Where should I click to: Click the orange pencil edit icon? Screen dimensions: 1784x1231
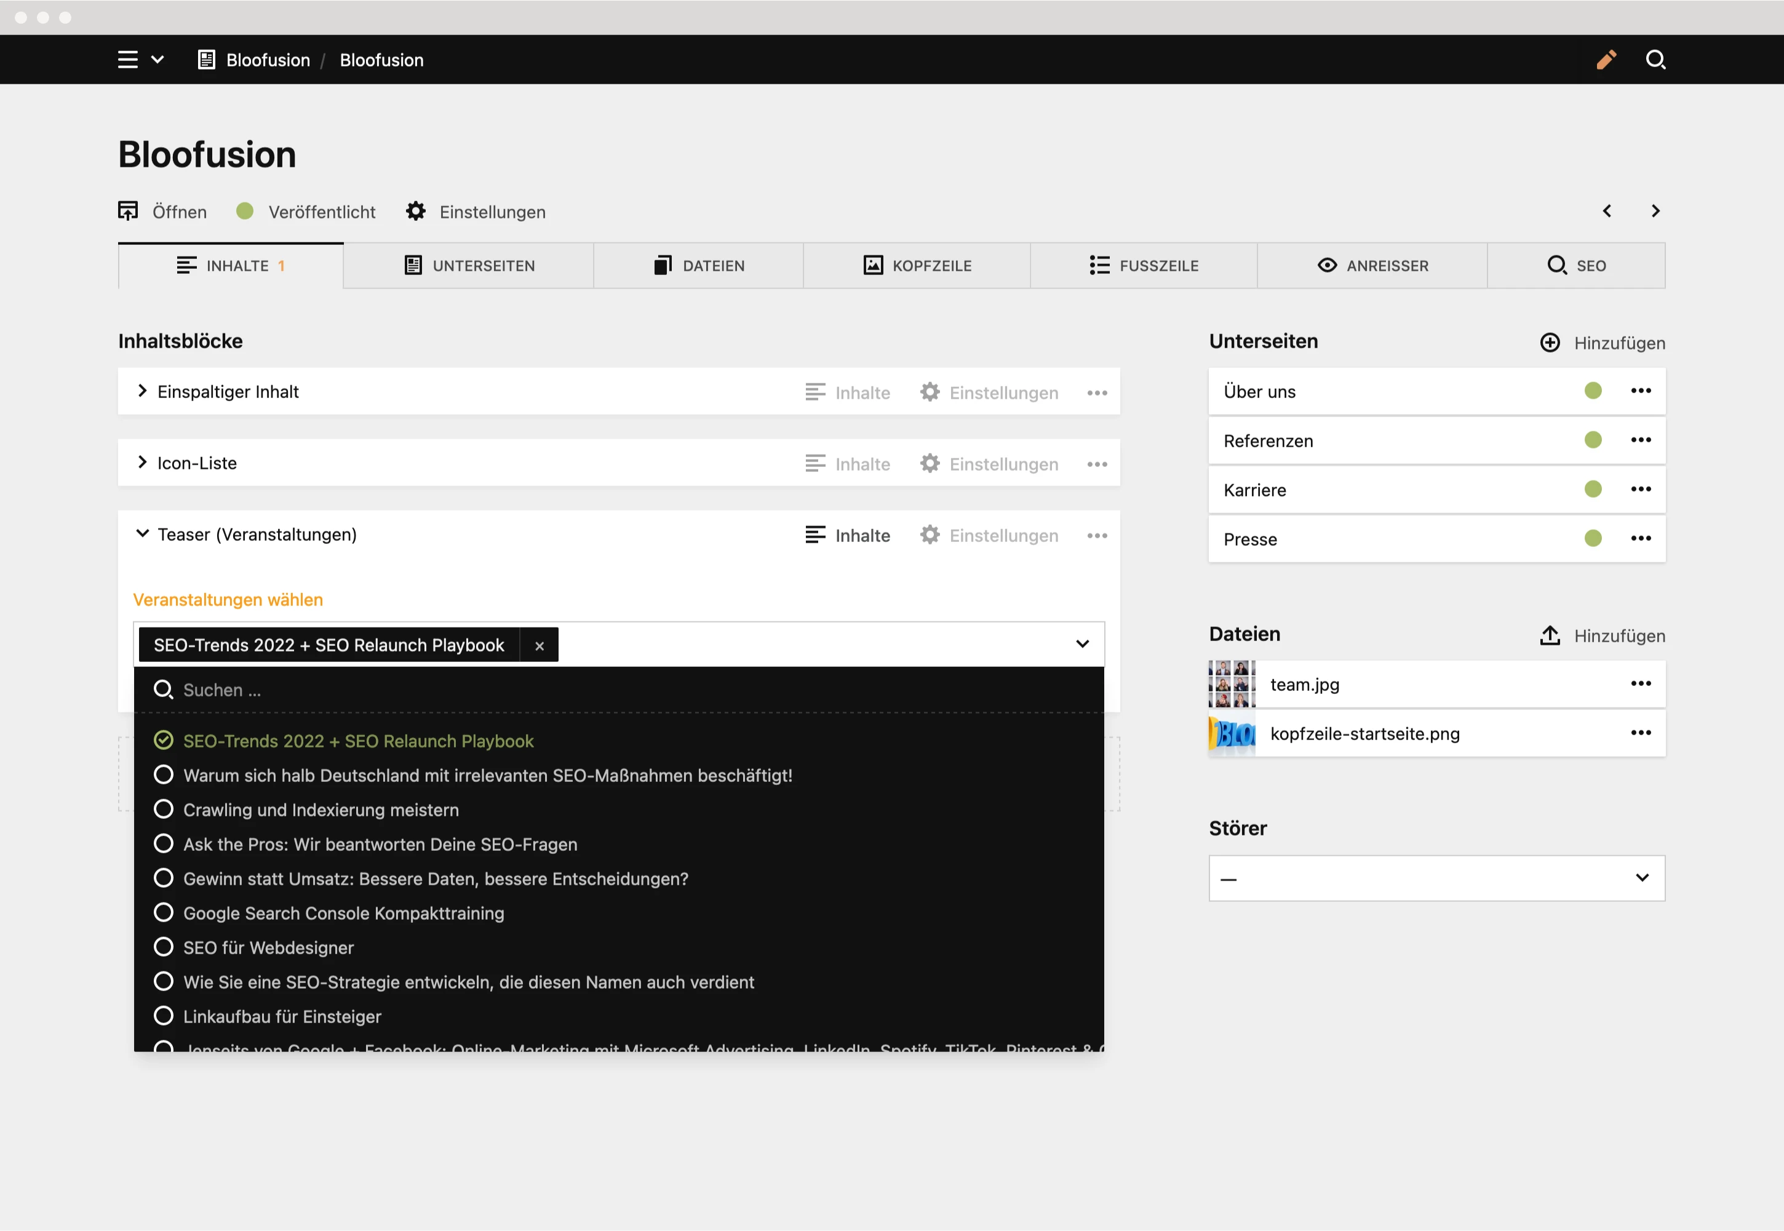[1607, 60]
